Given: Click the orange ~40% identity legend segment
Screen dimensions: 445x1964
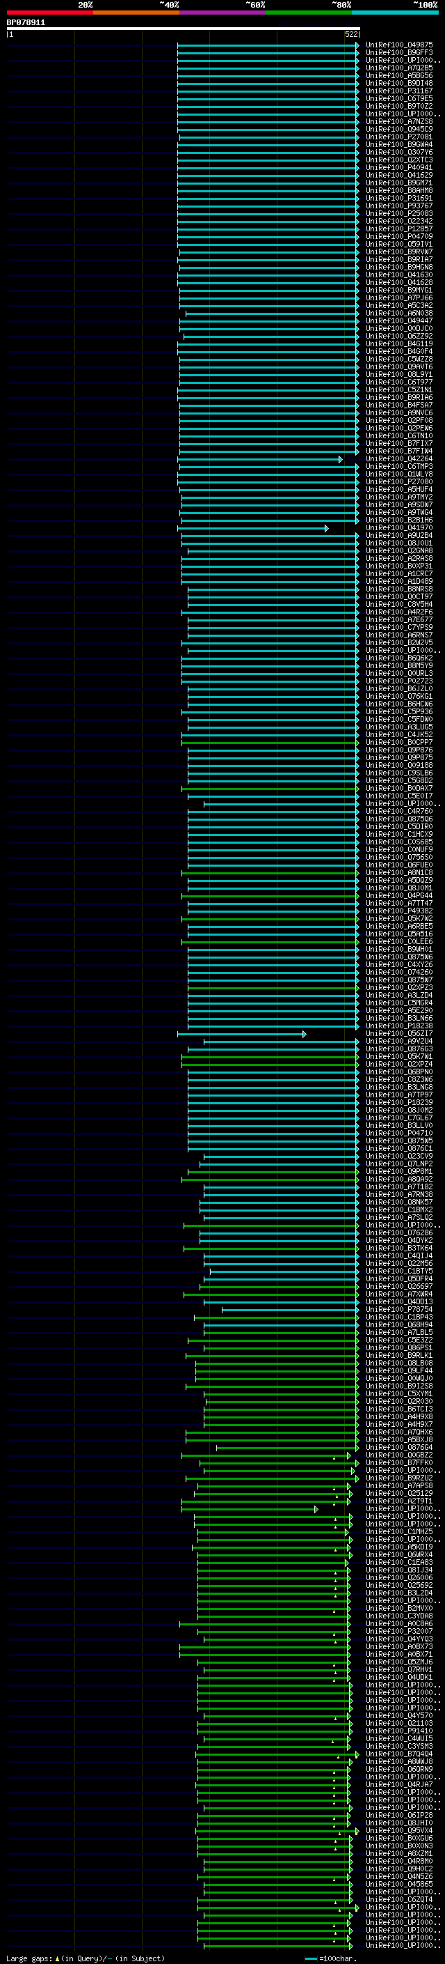Looking at the screenshot, I should pyautogui.click(x=136, y=13).
